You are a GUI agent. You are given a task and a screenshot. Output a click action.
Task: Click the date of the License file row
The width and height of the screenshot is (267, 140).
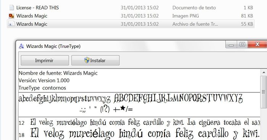140,8
